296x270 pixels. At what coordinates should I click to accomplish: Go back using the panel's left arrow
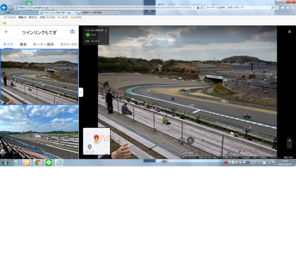click(6, 32)
